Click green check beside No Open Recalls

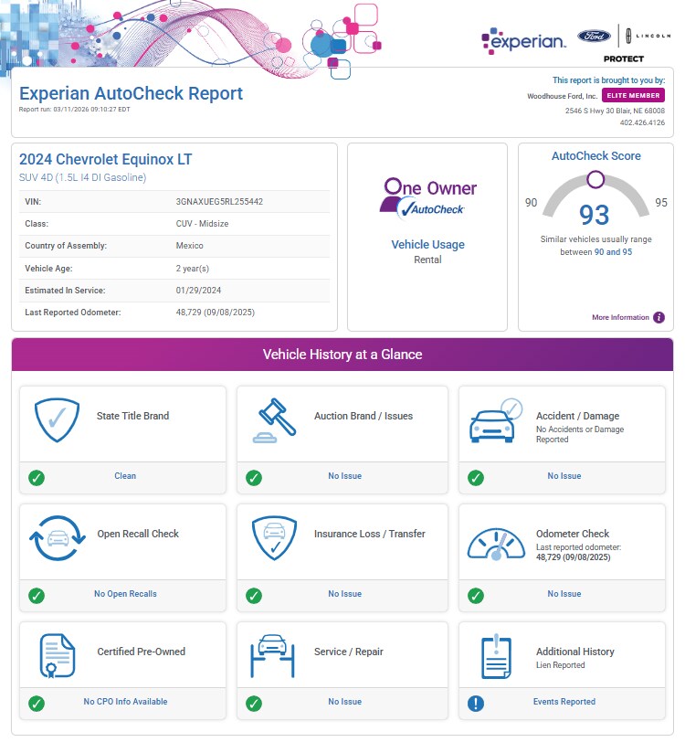pos(37,595)
